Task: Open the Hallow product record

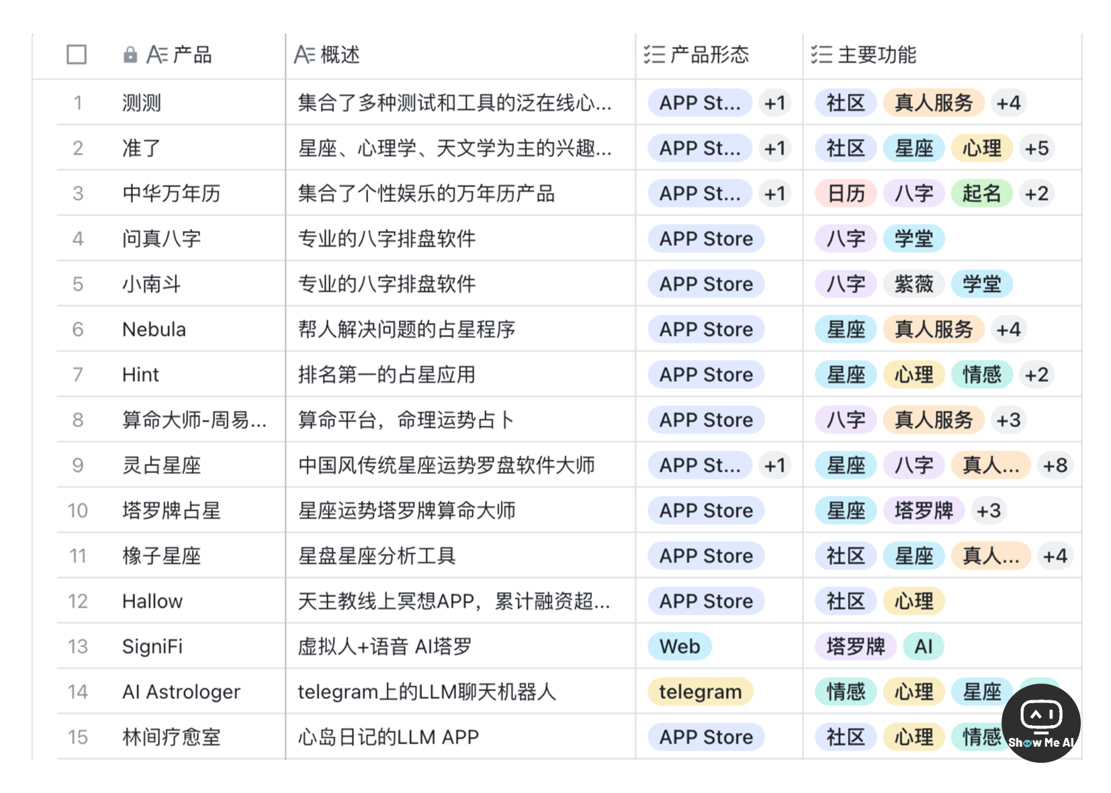Action: 152,601
